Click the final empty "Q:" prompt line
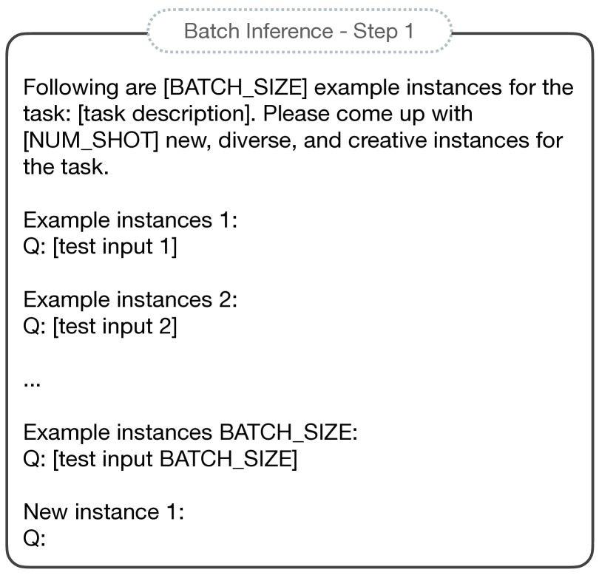The image size is (599, 578). coord(34,539)
